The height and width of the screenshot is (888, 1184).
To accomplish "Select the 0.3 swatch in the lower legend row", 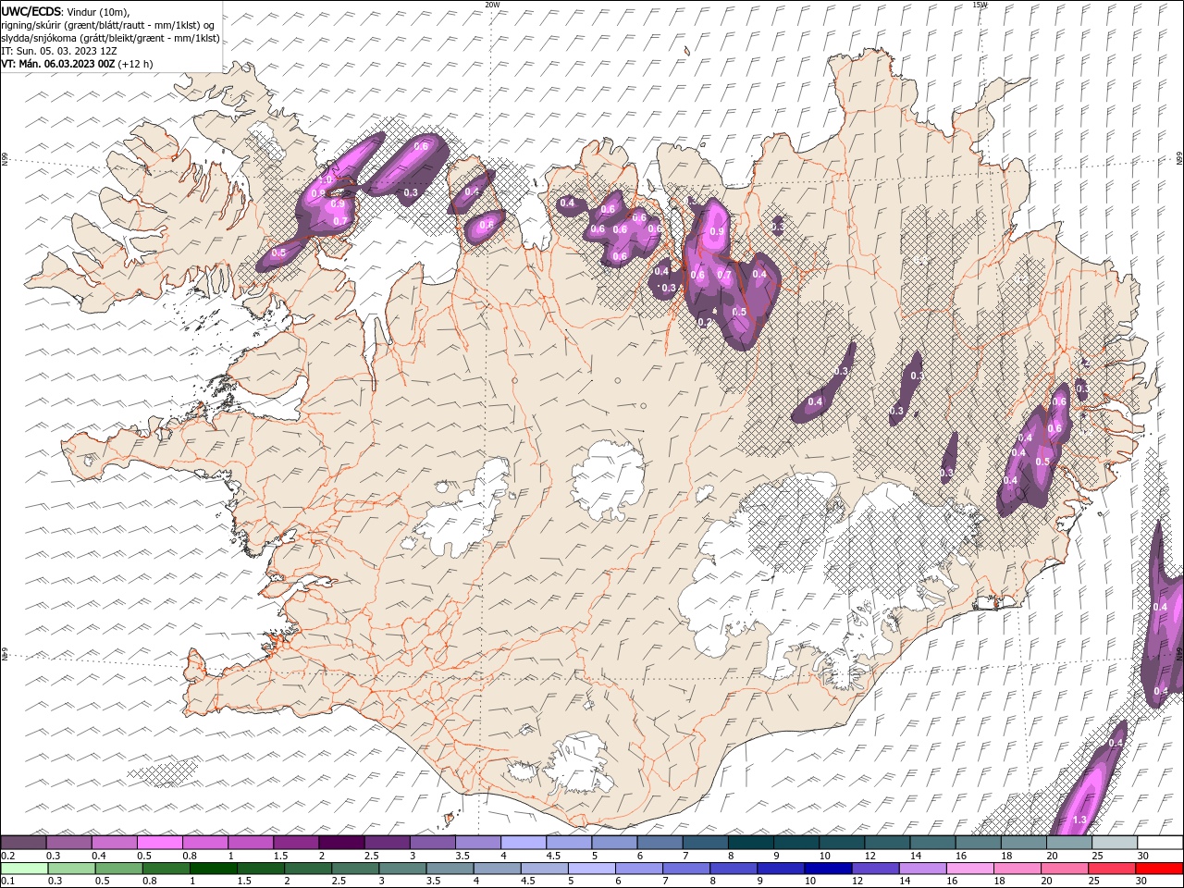I will (x=71, y=869).
